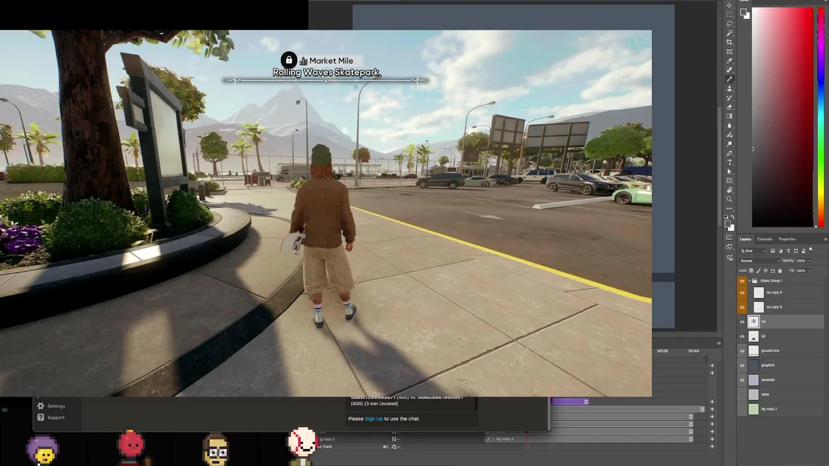Select the History Brush tool
Screen dimensions: 829x466
tap(730, 97)
